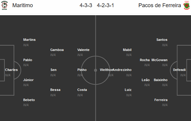Open the Maritimo team name link
191x121 pixels.
(x=23, y=5)
